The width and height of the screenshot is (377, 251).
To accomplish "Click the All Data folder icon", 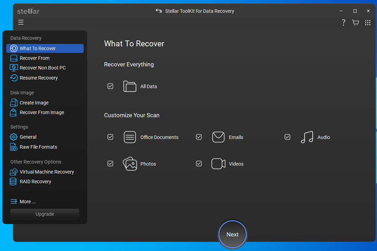I will point(130,86).
